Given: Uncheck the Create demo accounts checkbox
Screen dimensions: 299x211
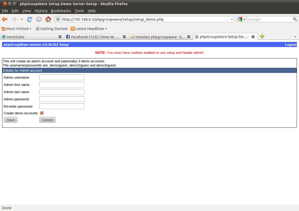Looking at the screenshot, I should tap(42, 113).
